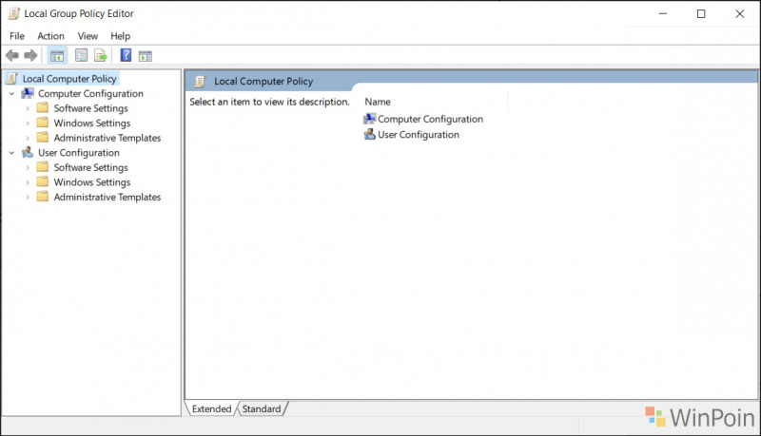Click Local Computer Policy scroll icon in tree
This screenshot has height=436, width=761.
(x=12, y=79)
